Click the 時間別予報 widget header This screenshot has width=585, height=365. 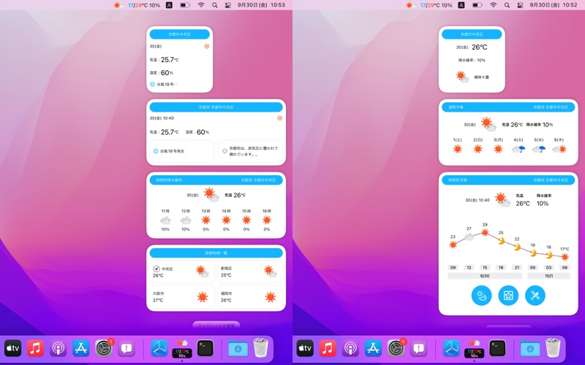pyautogui.click(x=508, y=180)
